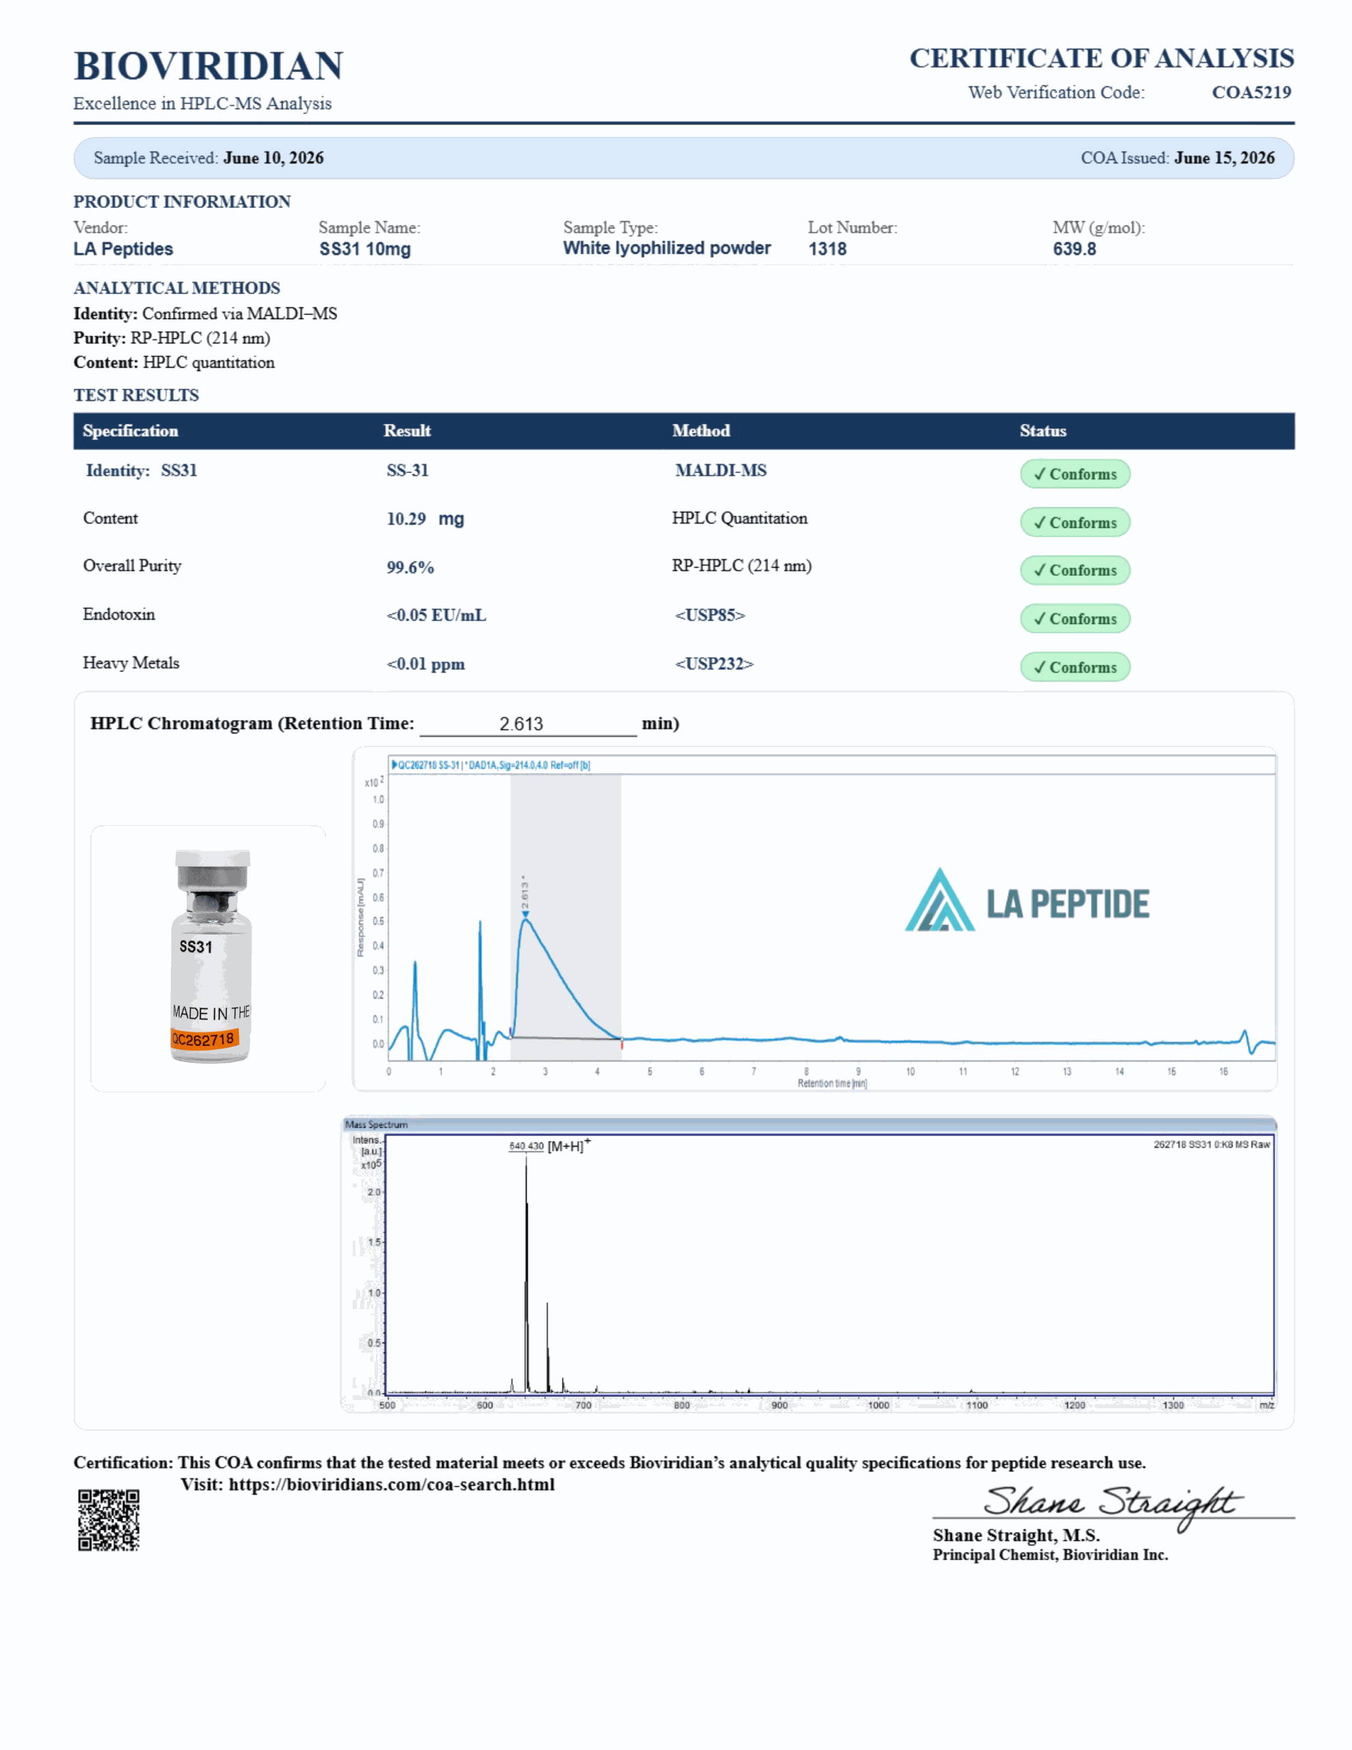This screenshot has height=1750, width=1352.
Task: Click the Content row Conforms badge
Action: point(1074,522)
